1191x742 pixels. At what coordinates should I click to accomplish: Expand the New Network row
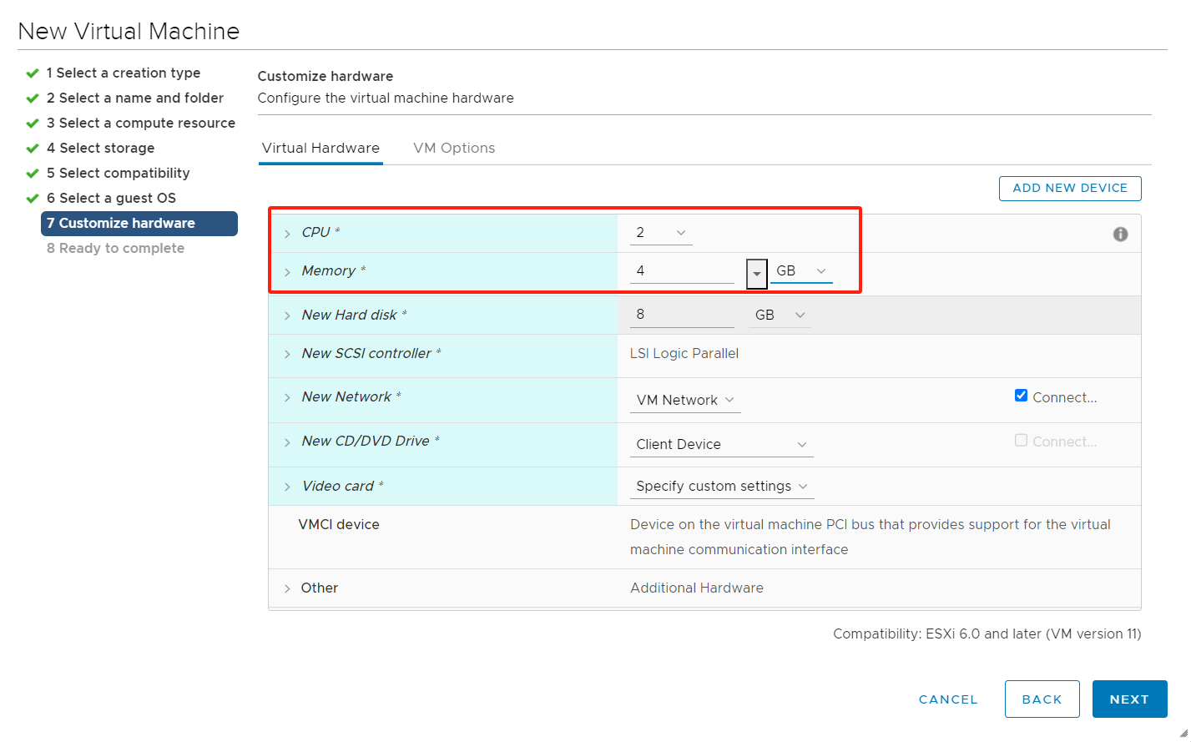pyautogui.click(x=287, y=397)
